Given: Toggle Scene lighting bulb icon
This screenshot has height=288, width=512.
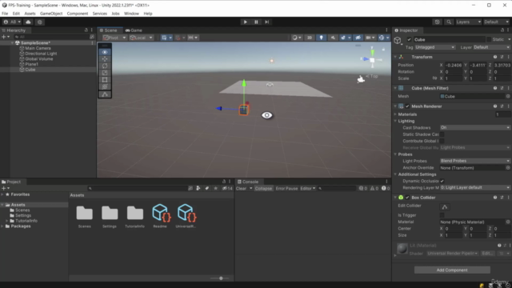Looking at the screenshot, I should click(x=322, y=38).
